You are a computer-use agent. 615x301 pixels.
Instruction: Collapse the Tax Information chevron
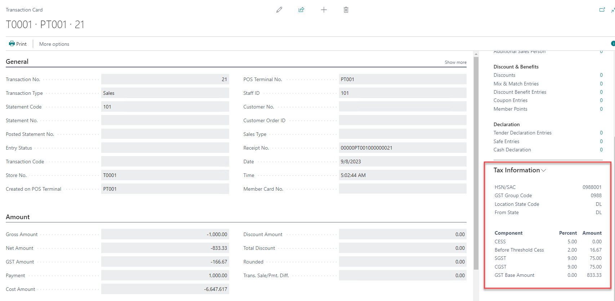[544, 170]
